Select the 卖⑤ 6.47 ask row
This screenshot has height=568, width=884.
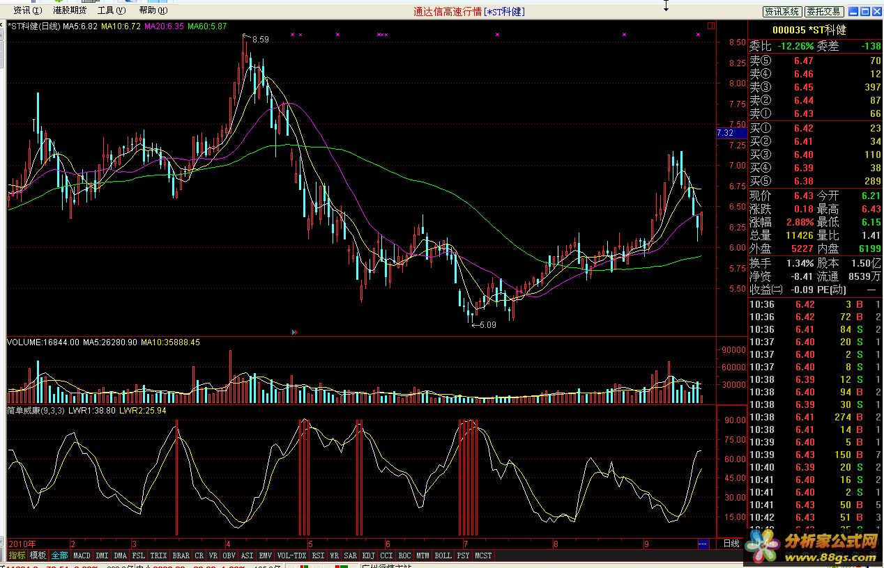815,61
